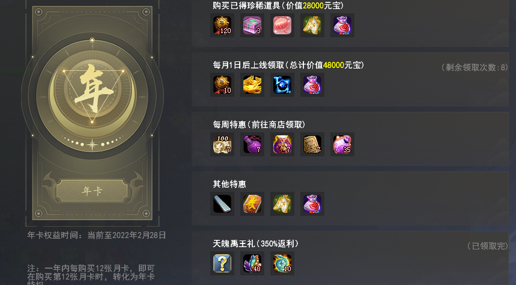Select the teal swirl orb icon marked 10
This screenshot has height=285, width=516.
[x=282, y=263]
